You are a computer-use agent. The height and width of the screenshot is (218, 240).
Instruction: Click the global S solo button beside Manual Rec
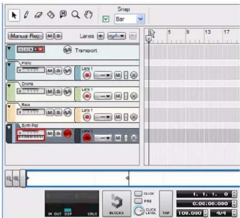coord(58,36)
